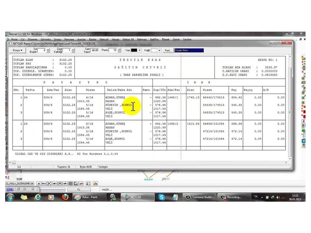The image size is (311, 233).
Task: Expand the Kağıt color dropdown arrow
Action: click(159, 50)
